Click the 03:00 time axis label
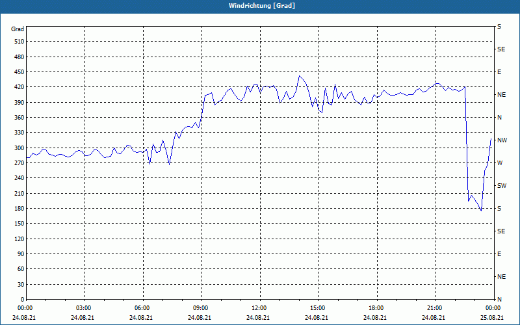 pos(83,308)
